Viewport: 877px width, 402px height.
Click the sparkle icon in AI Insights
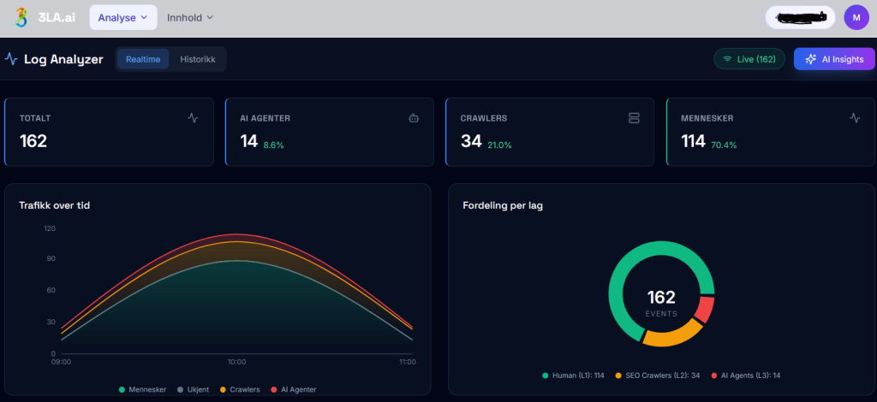pos(810,59)
